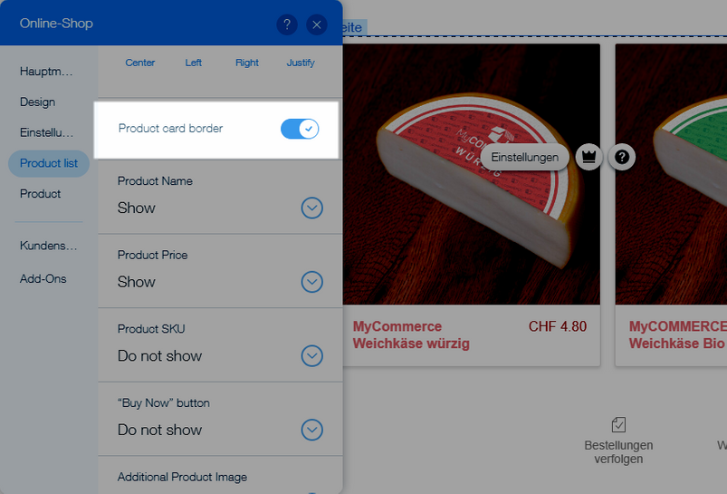Viewport: 727px width, 494px height.
Task: Close the Online-Shop settings panel
Action: point(317,24)
